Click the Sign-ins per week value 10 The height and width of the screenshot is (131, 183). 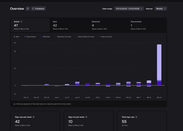(x=71, y=122)
